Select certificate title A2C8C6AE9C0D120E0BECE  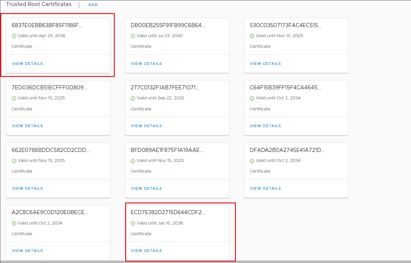(50, 212)
